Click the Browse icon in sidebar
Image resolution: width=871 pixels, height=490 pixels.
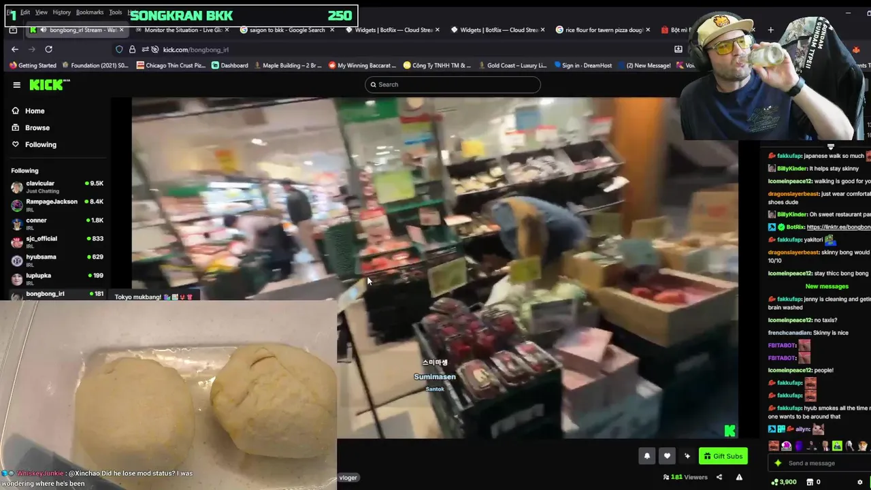(x=16, y=128)
